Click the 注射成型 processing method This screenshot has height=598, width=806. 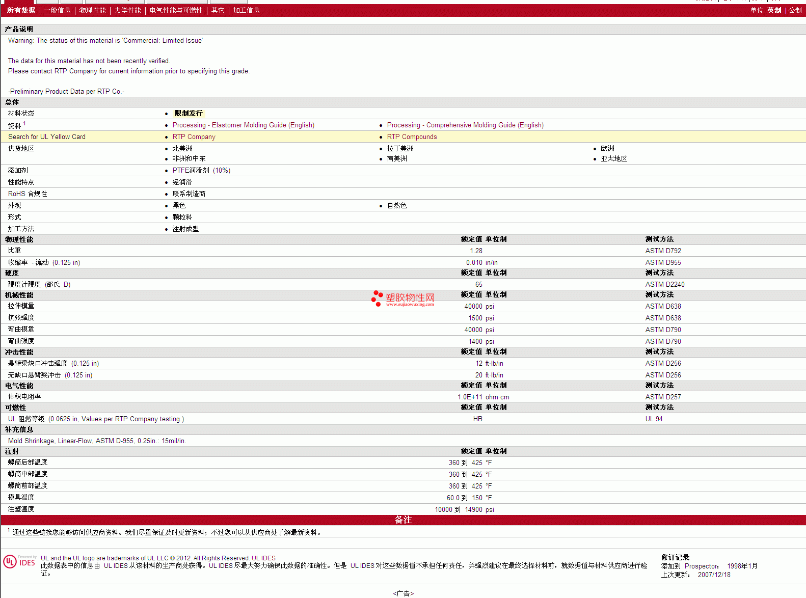(x=185, y=229)
